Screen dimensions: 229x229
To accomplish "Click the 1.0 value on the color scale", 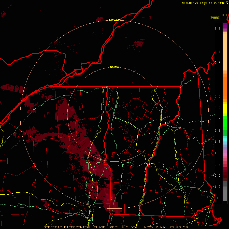I will pyautogui.click(x=218, y=153).
